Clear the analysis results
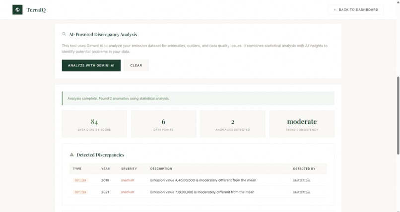The height and width of the screenshot is (212, 400). point(136,65)
